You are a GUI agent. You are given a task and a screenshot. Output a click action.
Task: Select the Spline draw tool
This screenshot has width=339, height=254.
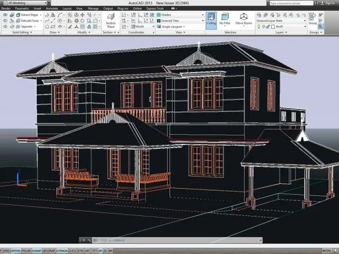(x=47, y=21)
